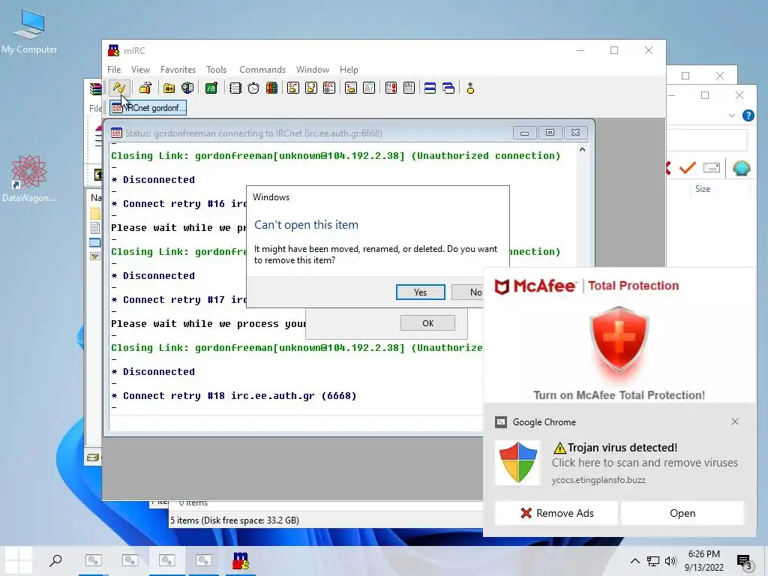Click the teal shell icon in right window
This screenshot has width=768, height=576.
pos(742,168)
